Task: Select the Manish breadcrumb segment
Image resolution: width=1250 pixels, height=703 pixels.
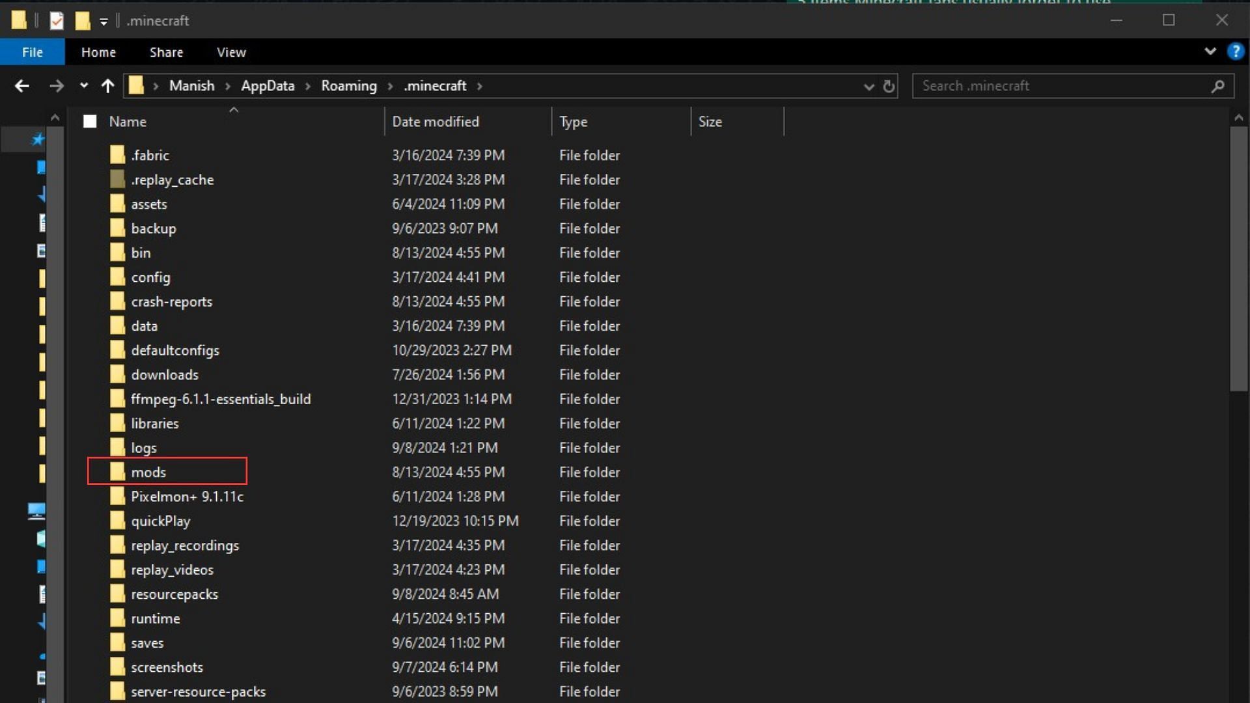Action: [191, 86]
